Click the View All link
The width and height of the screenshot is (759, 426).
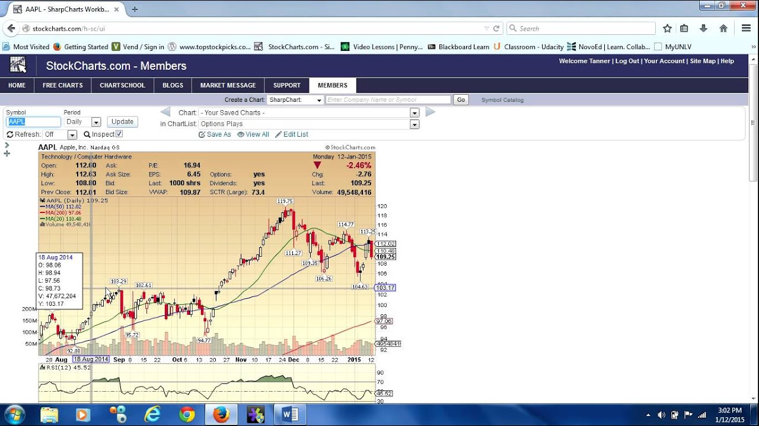(x=253, y=134)
